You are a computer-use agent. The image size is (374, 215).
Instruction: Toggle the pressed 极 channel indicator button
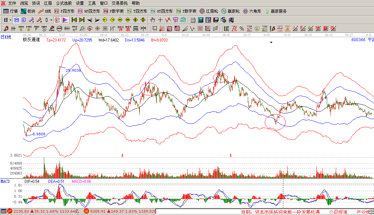click(57, 20)
